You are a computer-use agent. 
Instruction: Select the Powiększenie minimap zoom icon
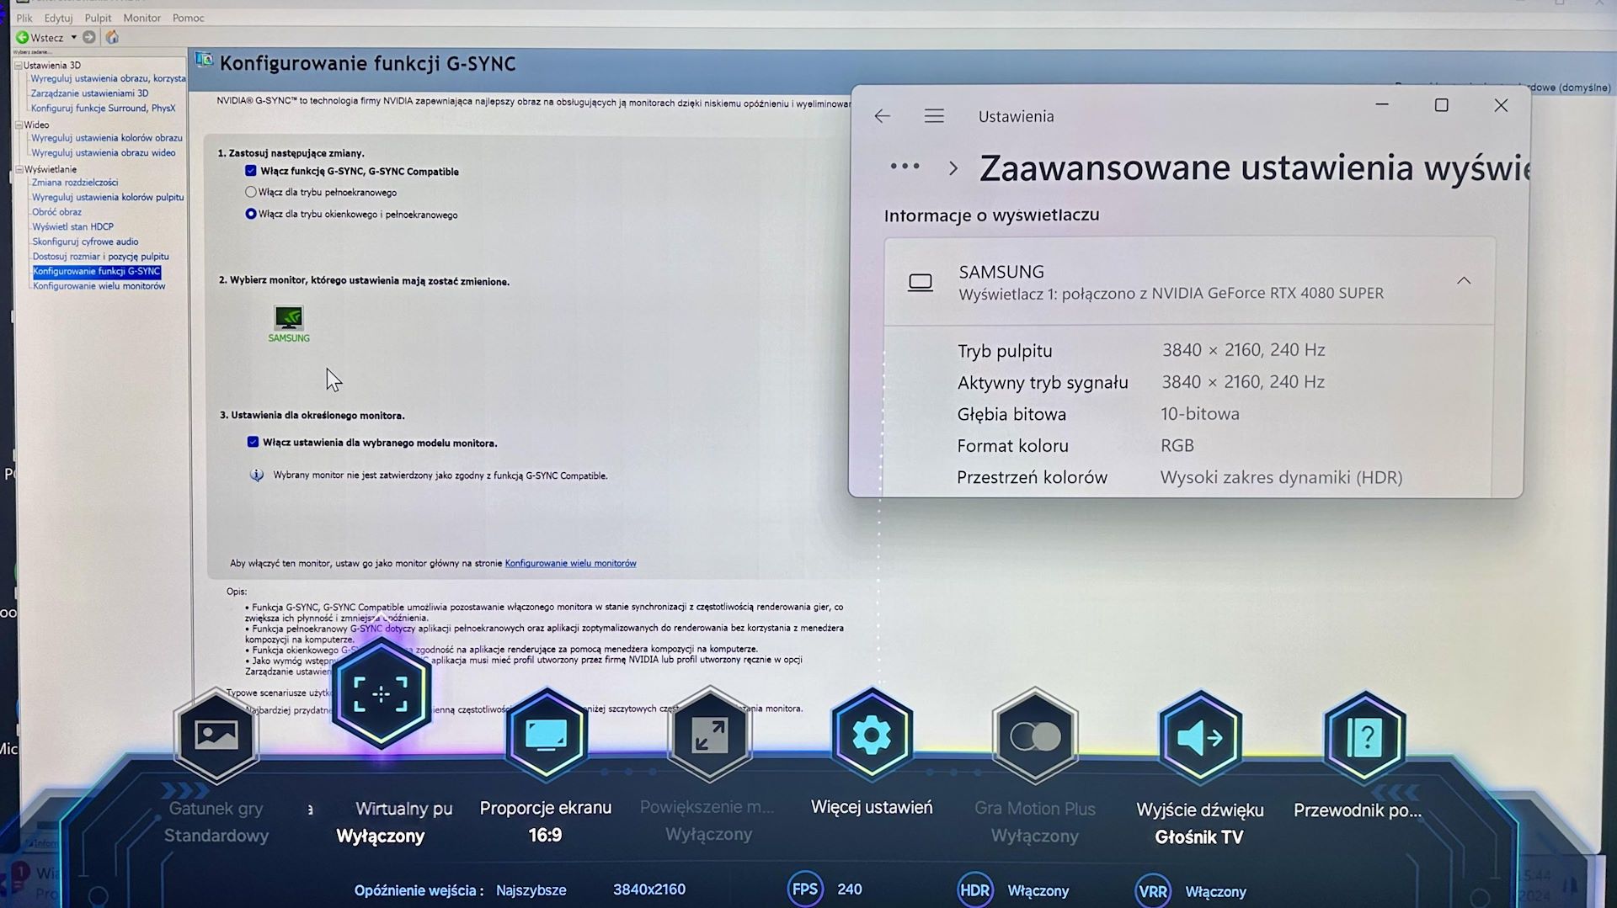pos(709,735)
